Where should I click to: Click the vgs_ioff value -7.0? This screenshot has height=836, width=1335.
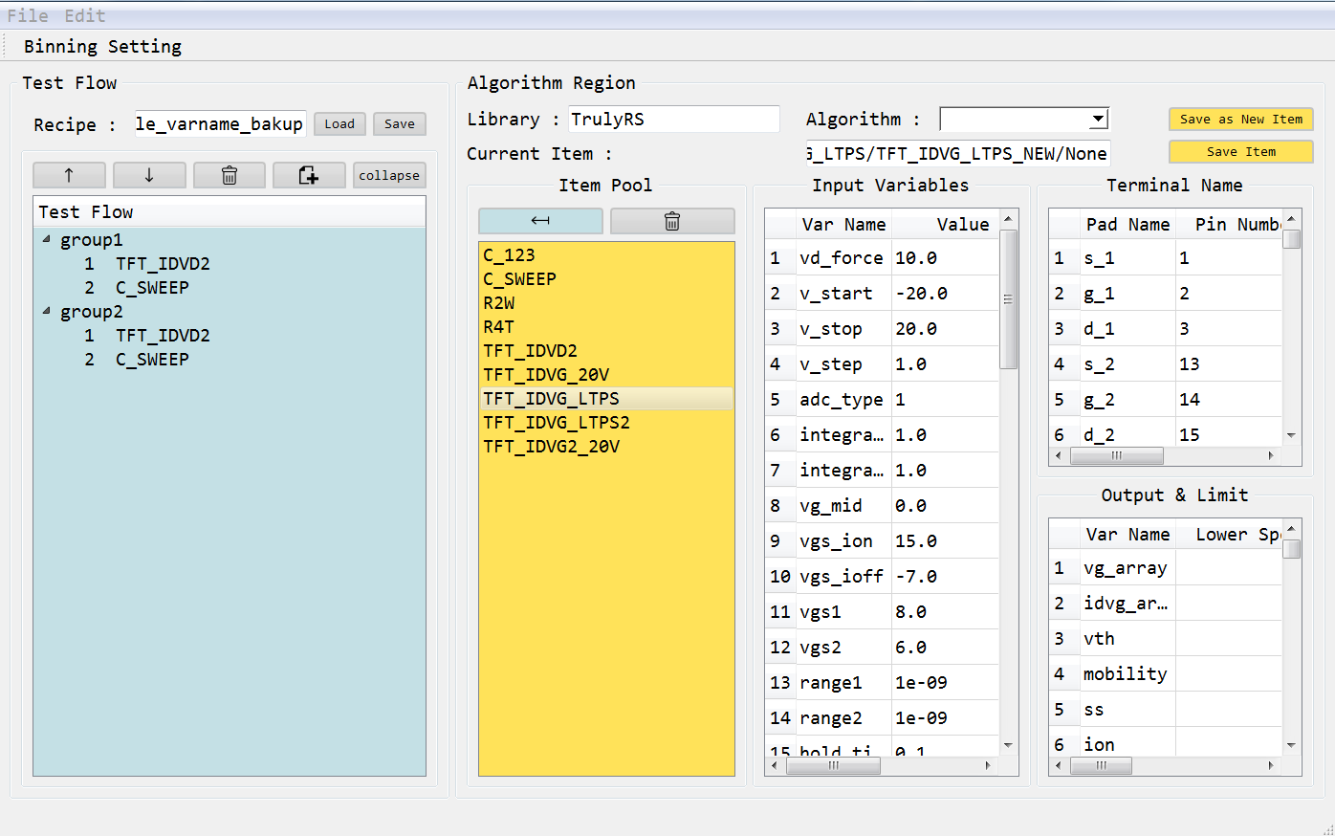945,577
